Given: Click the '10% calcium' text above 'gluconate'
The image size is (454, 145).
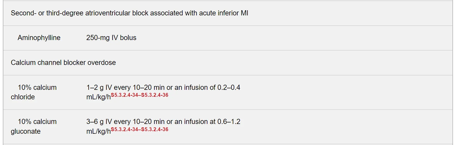Looking at the screenshot, I should point(37,122).
